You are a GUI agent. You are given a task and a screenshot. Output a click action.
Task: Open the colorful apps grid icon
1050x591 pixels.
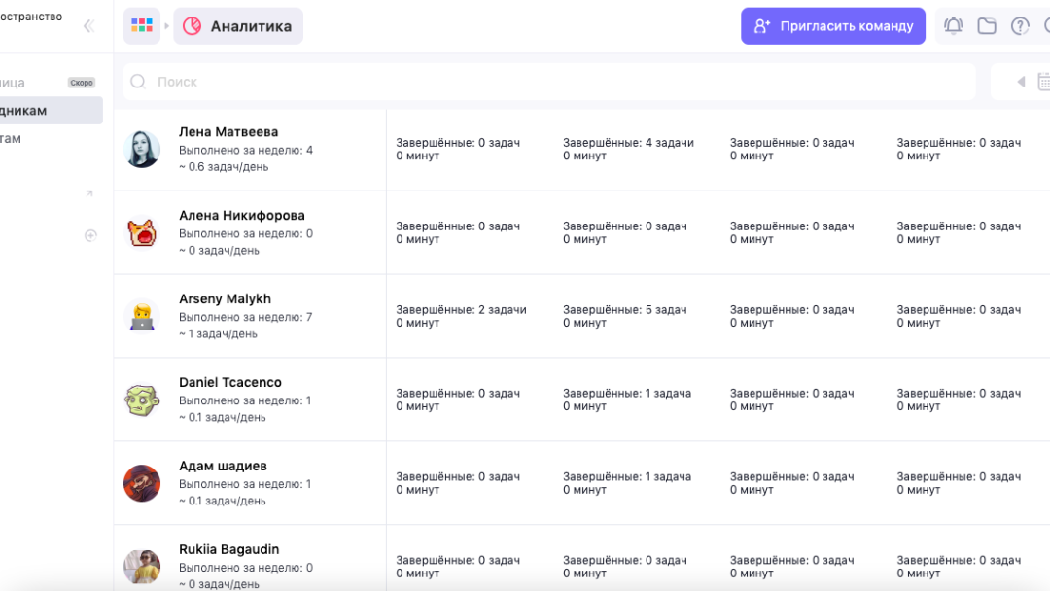click(x=142, y=26)
